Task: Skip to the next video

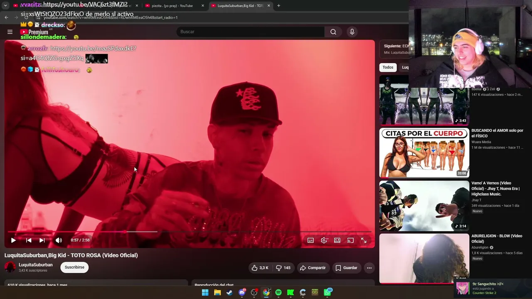Action: click(42, 240)
